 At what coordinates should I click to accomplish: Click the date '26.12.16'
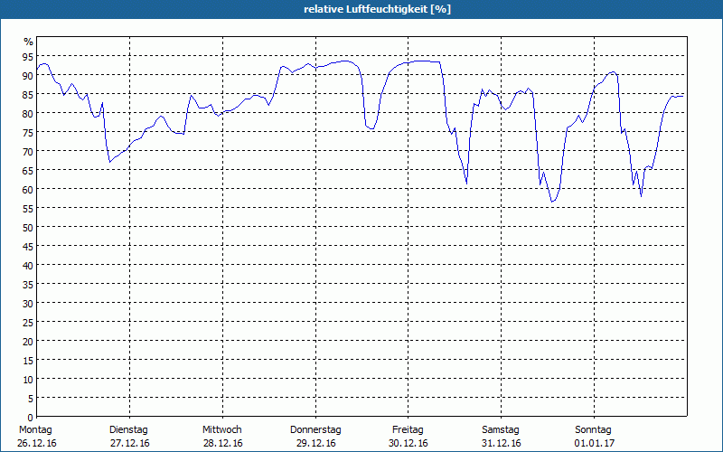tap(36, 444)
